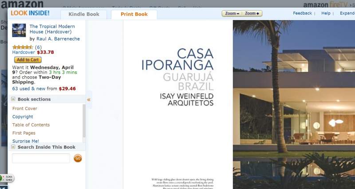The height and width of the screenshot is (189, 355).
Task: Open author Raul A. Barreneche link
Action: [58, 39]
